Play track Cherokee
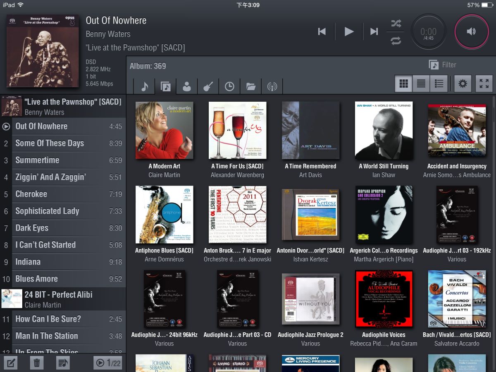 tap(63, 194)
